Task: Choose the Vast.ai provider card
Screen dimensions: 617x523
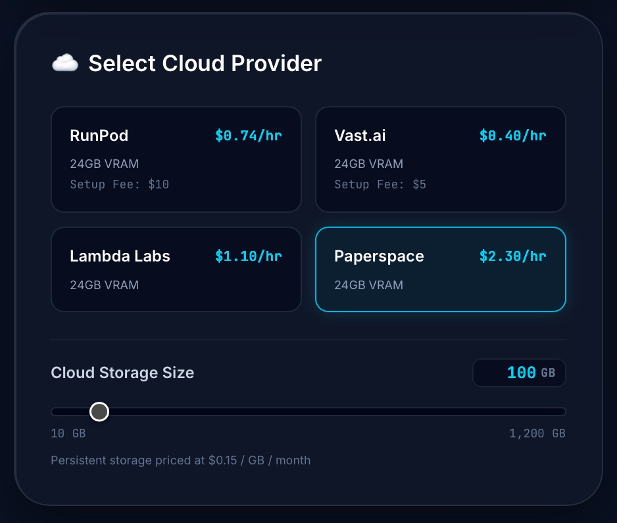Action: coord(441,159)
